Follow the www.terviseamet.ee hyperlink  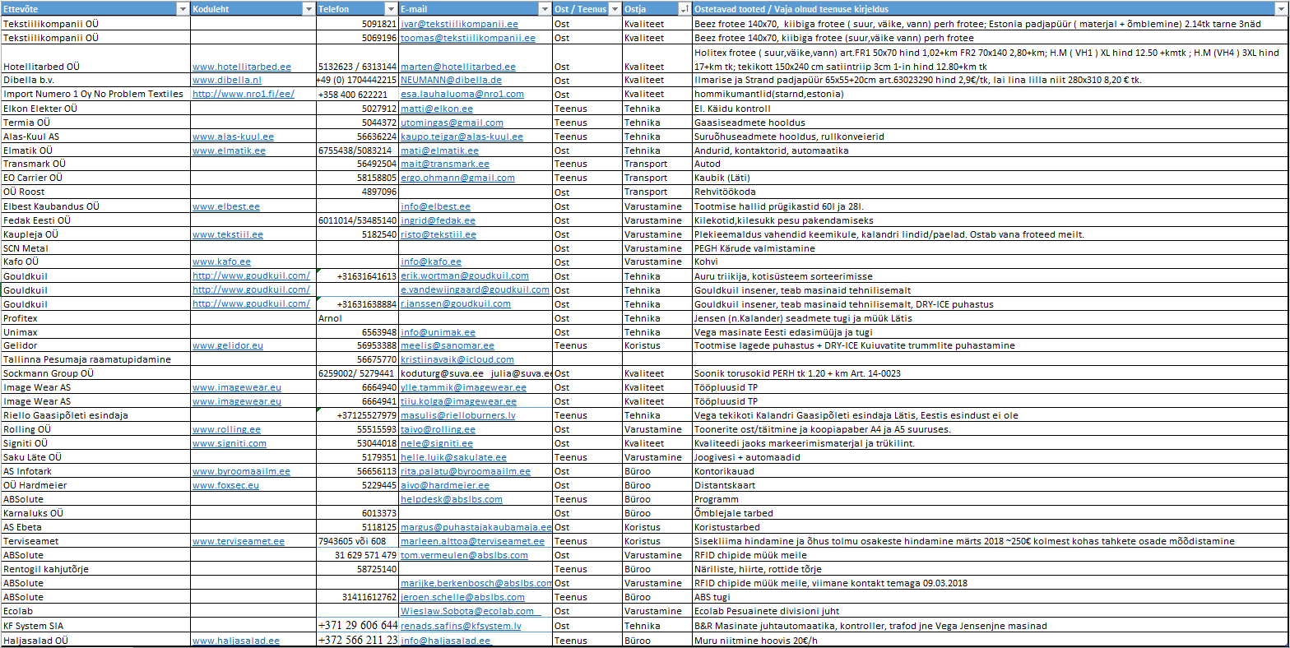(239, 541)
